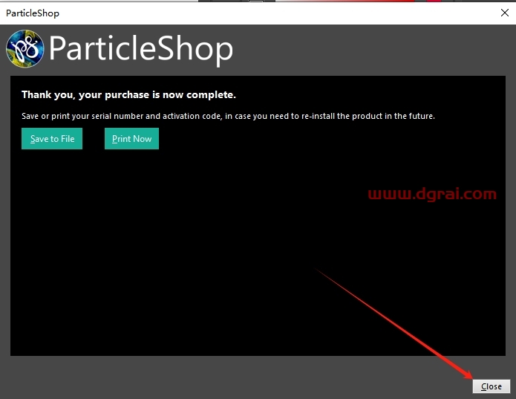Click the Print Now button
Viewport: 516px width, 399px height.
point(131,139)
